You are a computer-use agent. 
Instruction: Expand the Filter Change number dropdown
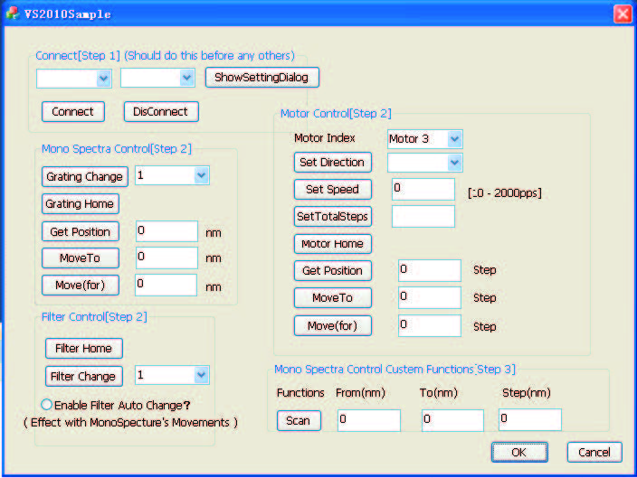[172, 375]
